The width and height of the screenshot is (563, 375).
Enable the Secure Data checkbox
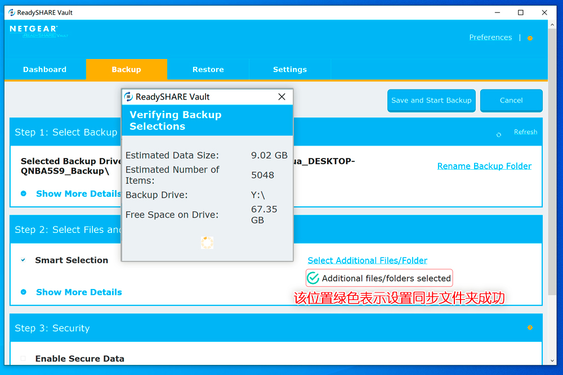[x=23, y=358]
